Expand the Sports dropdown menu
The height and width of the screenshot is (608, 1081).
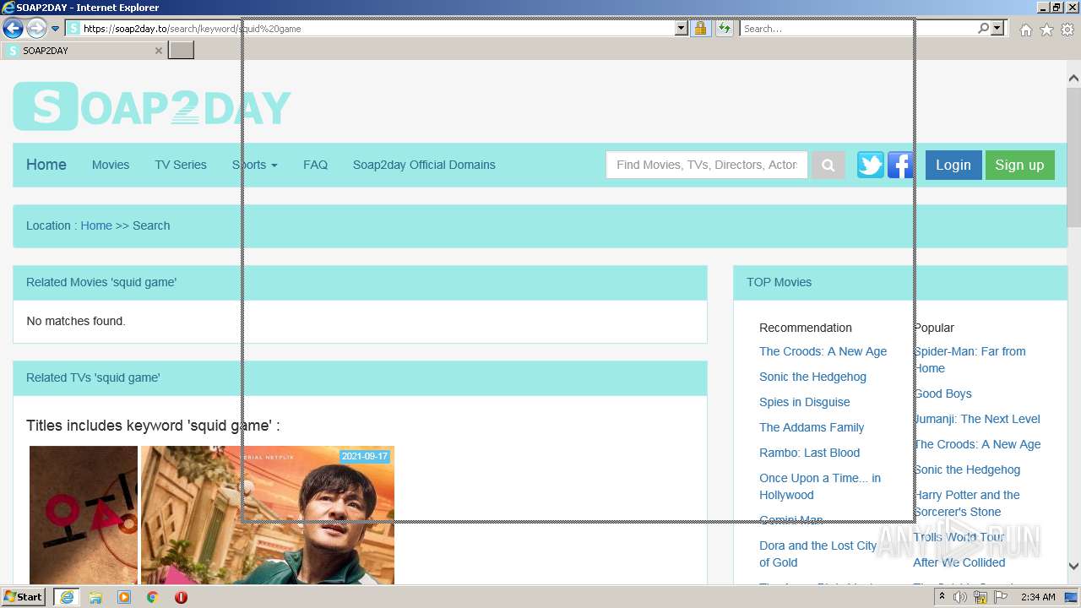(x=255, y=165)
